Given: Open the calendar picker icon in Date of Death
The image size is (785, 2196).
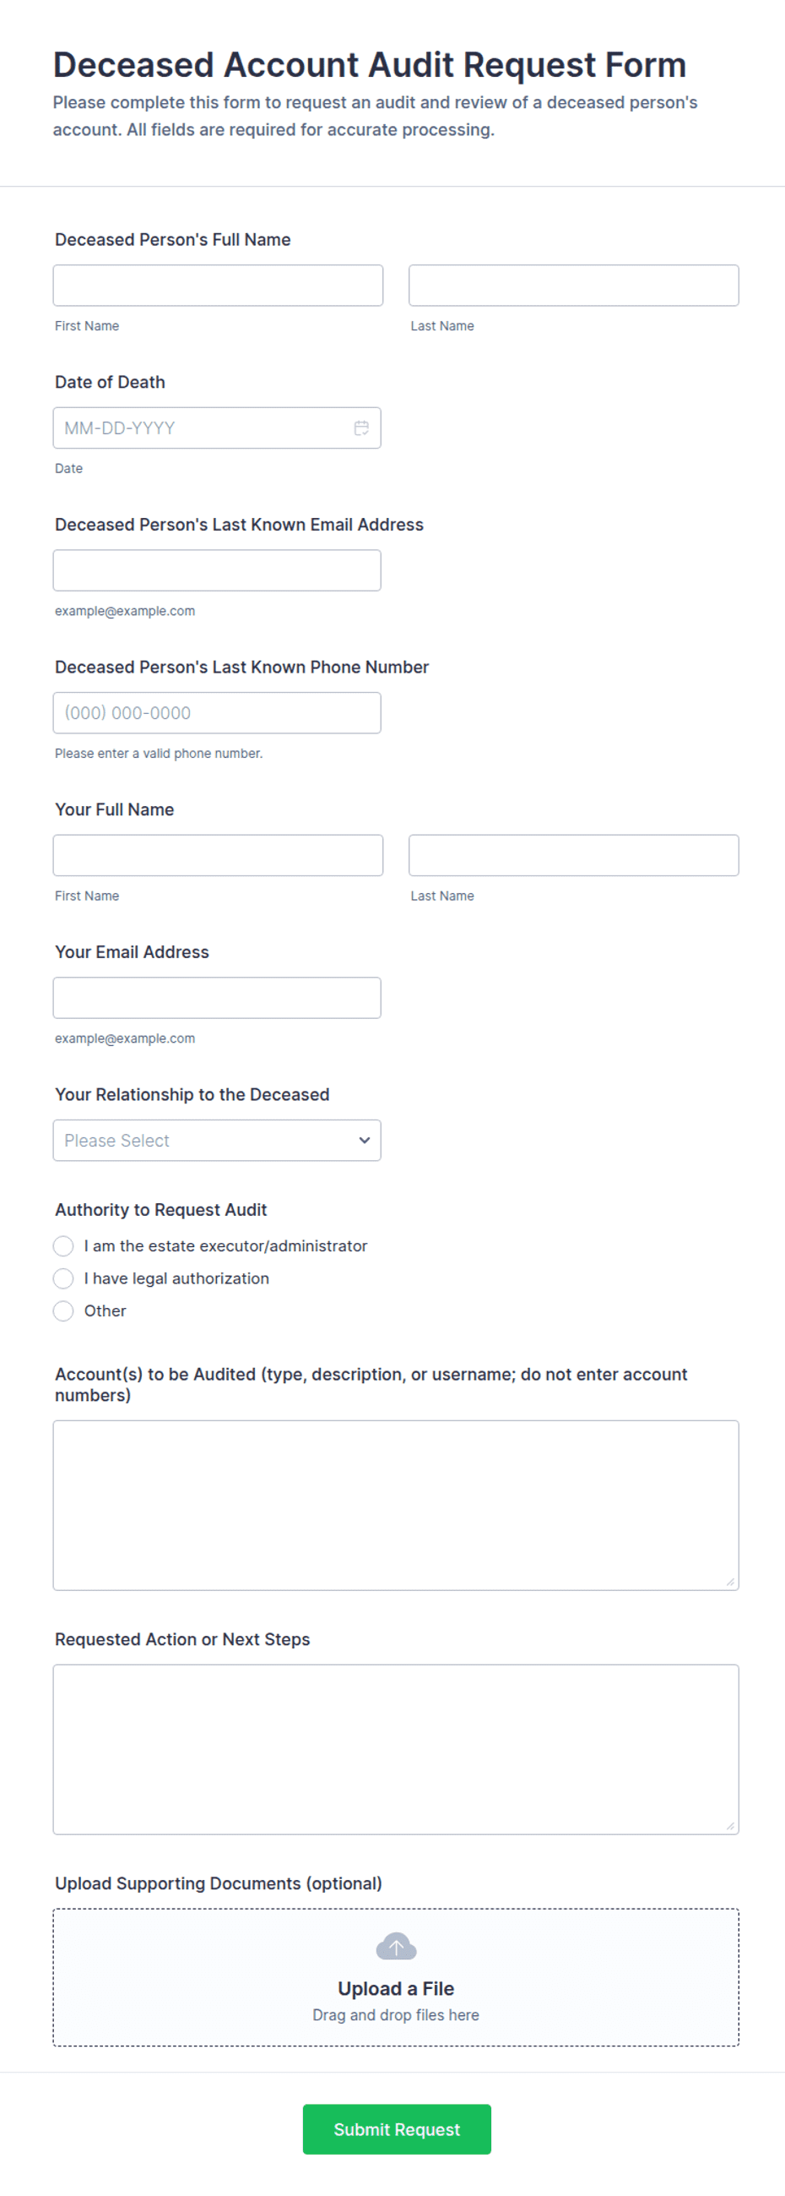Looking at the screenshot, I should [x=361, y=428].
